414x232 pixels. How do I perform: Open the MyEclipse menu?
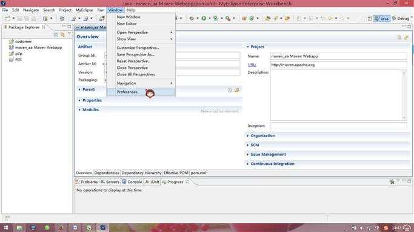coord(84,10)
